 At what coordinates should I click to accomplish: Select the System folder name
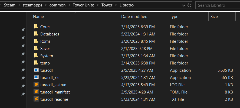coord(47,56)
